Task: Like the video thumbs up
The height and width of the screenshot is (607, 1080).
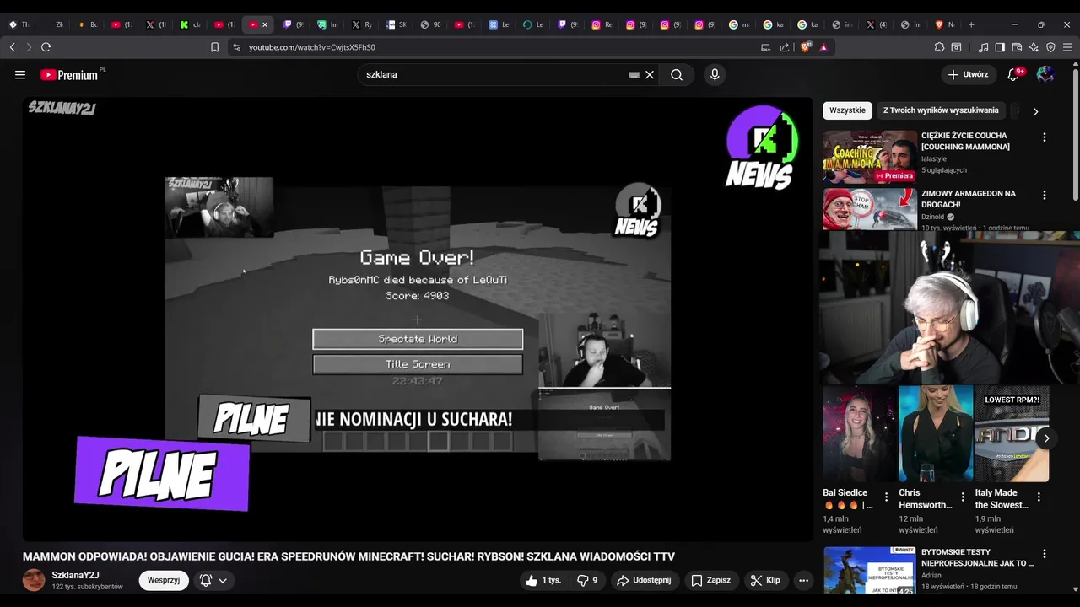Action: [x=543, y=580]
